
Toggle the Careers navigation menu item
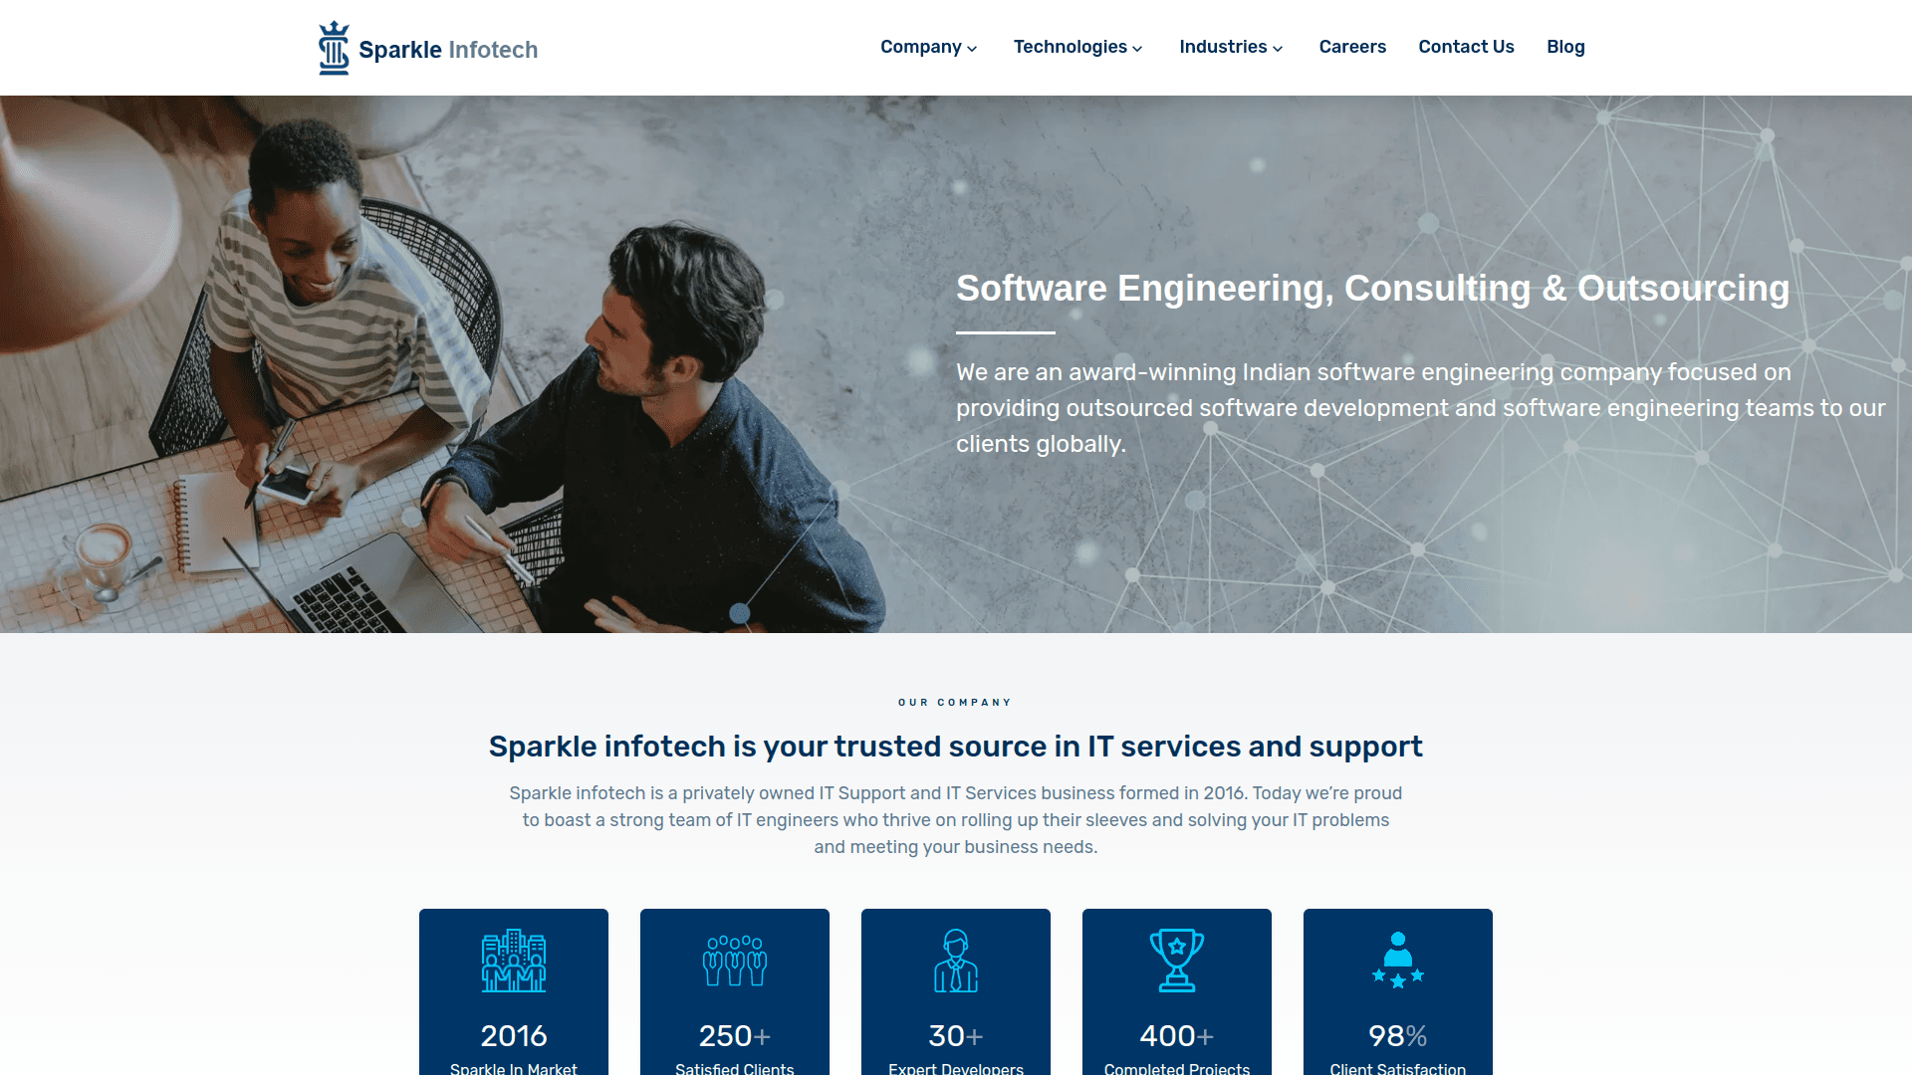(x=1352, y=47)
